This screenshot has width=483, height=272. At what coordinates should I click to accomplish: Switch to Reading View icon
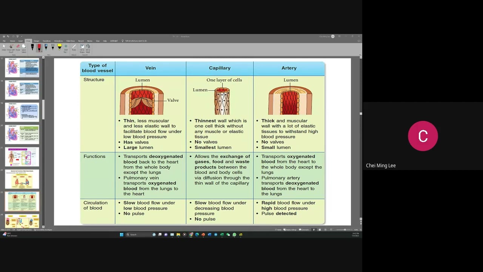point(326,230)
